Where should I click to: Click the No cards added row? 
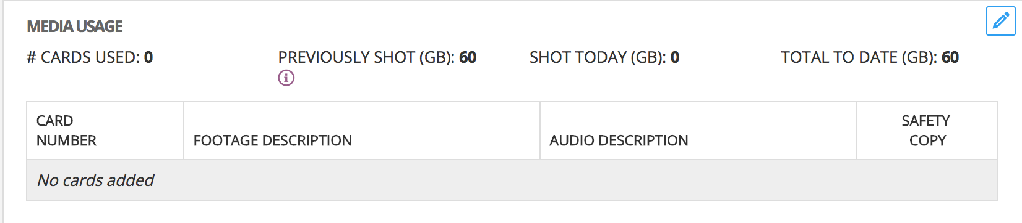click(512, 180)
